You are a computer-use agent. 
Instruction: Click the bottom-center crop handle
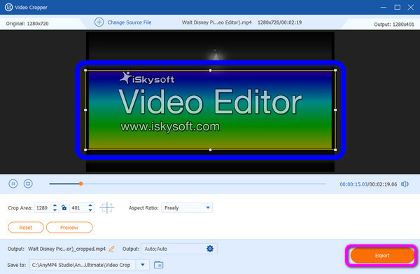210,149
